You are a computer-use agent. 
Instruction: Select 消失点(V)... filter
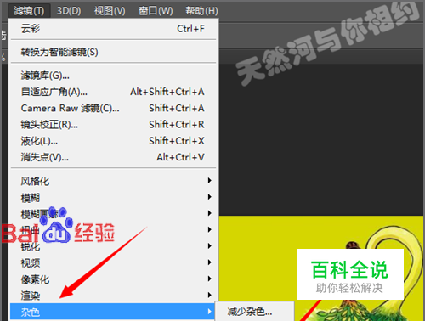[x=113, y=157]
